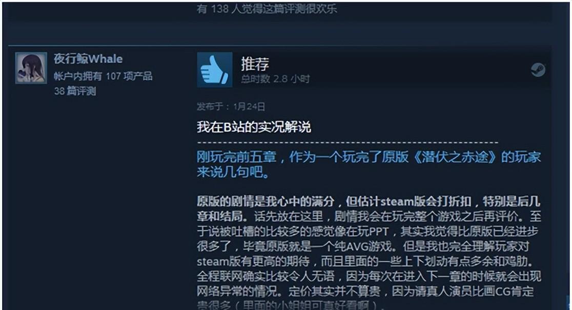Click the 全程联网确实比较令人无语 review line

[x=369, y=276]
